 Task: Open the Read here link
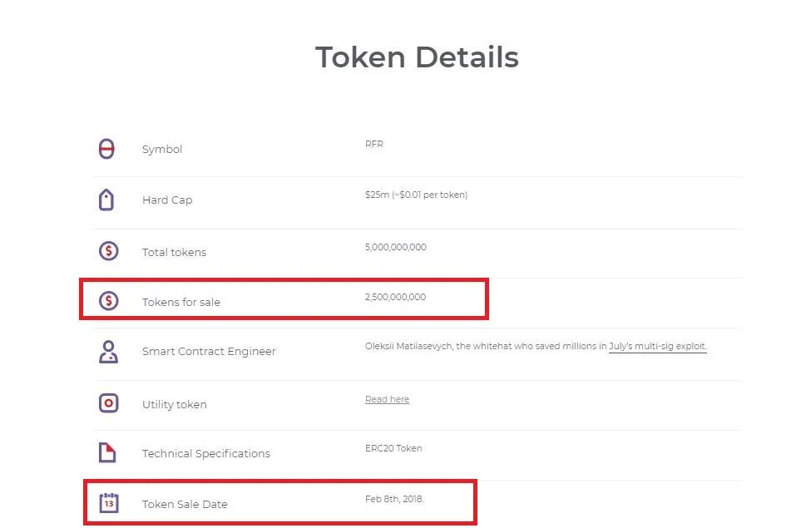(x=388, y=399)
